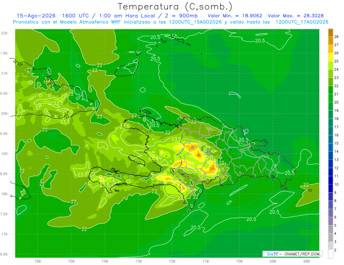Click the "74W" longitude axis label

(x=105, y=261)
